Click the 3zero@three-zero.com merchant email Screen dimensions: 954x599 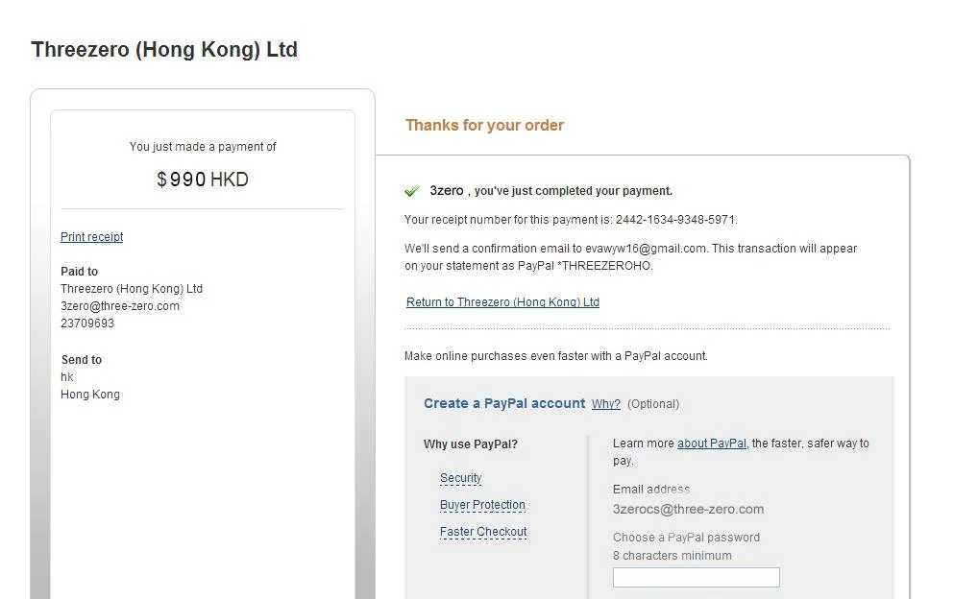pos(120,306)
